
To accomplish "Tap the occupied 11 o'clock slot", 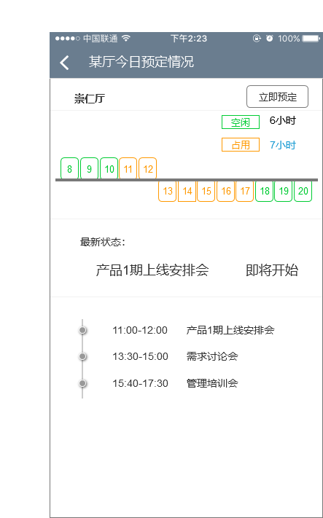I will pyautogui.click(x=128, y=168).
